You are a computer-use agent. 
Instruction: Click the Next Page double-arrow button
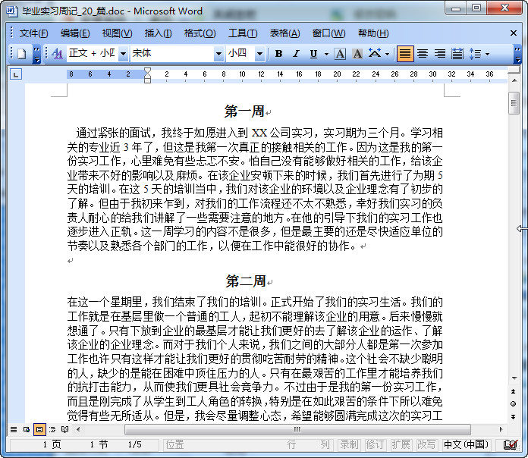(513, 416)
